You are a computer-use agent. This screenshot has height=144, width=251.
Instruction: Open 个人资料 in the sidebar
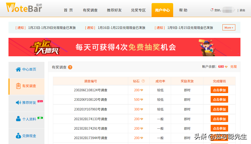[x=26, y=120]
